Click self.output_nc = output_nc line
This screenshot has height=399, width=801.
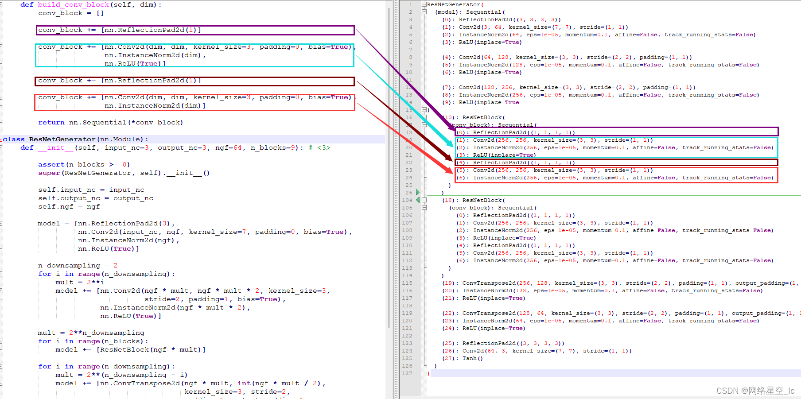click(x=96, y=198)
